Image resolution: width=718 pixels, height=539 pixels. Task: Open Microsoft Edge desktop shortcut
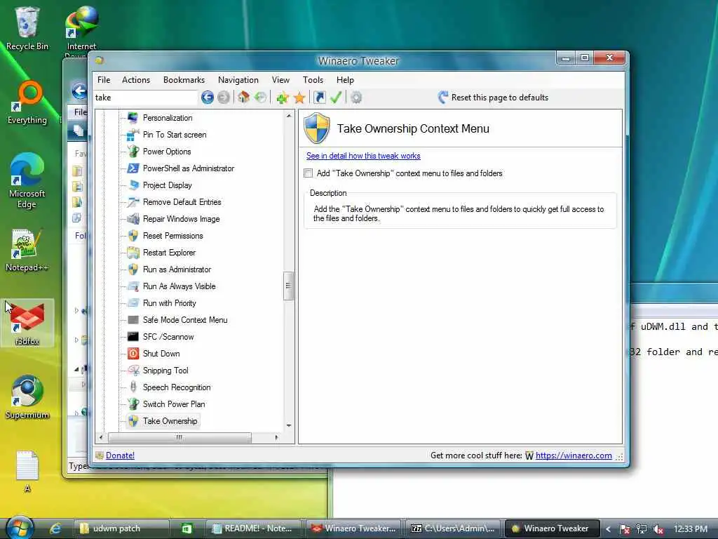click(27, 180)
